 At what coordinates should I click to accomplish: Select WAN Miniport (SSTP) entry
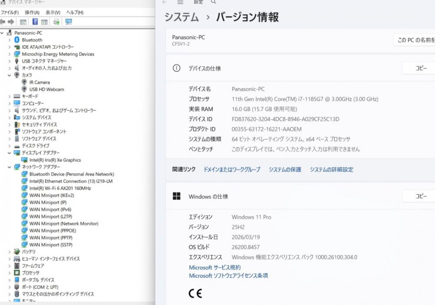[x=51, y=245]
